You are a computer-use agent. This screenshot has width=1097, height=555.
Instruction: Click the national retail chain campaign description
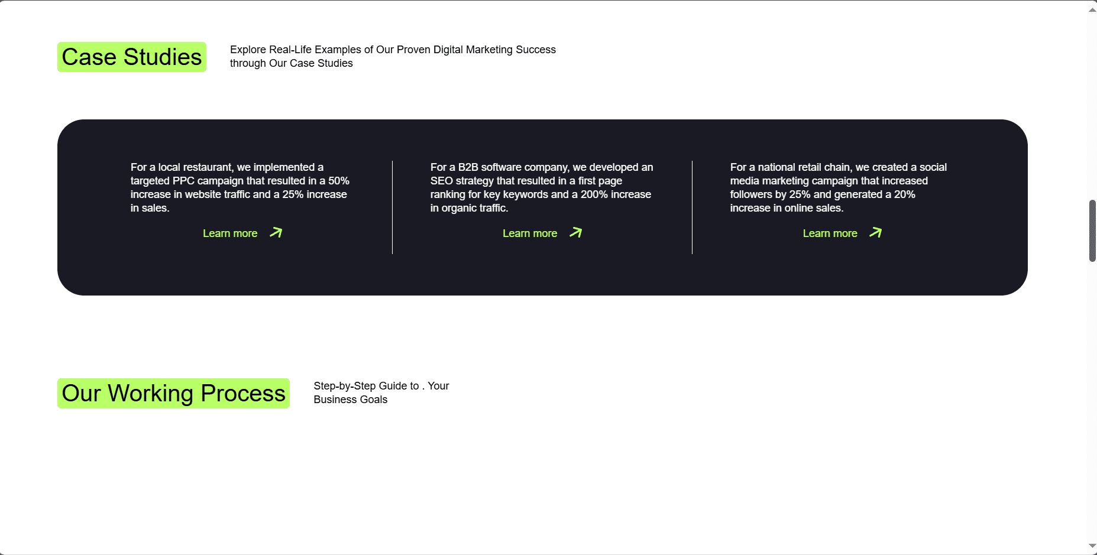(838, 187)
